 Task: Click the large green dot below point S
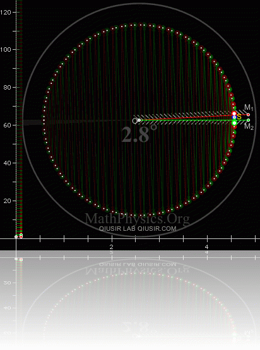click(234, 123)
